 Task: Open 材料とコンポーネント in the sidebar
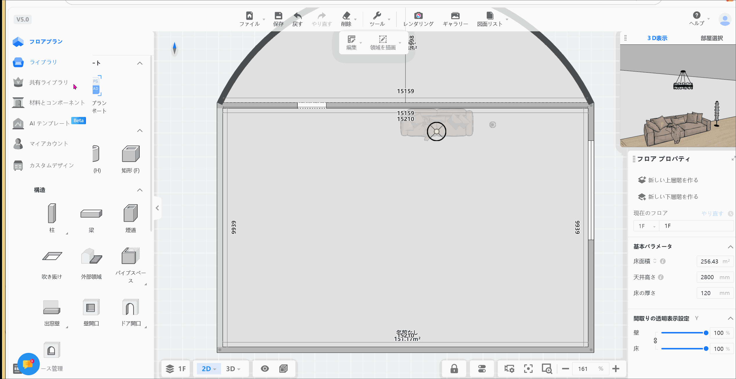[x=49, y=103]
